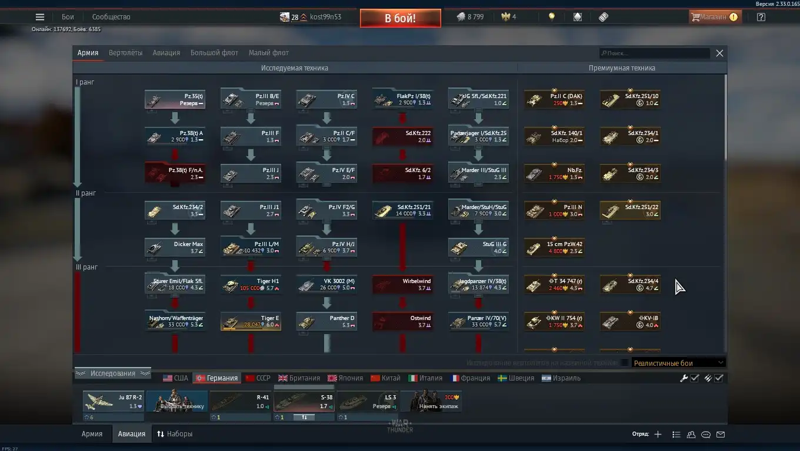Switch to the Большой флот tab
This screenshot has width=800, height=451.
[x=214, y=53]
